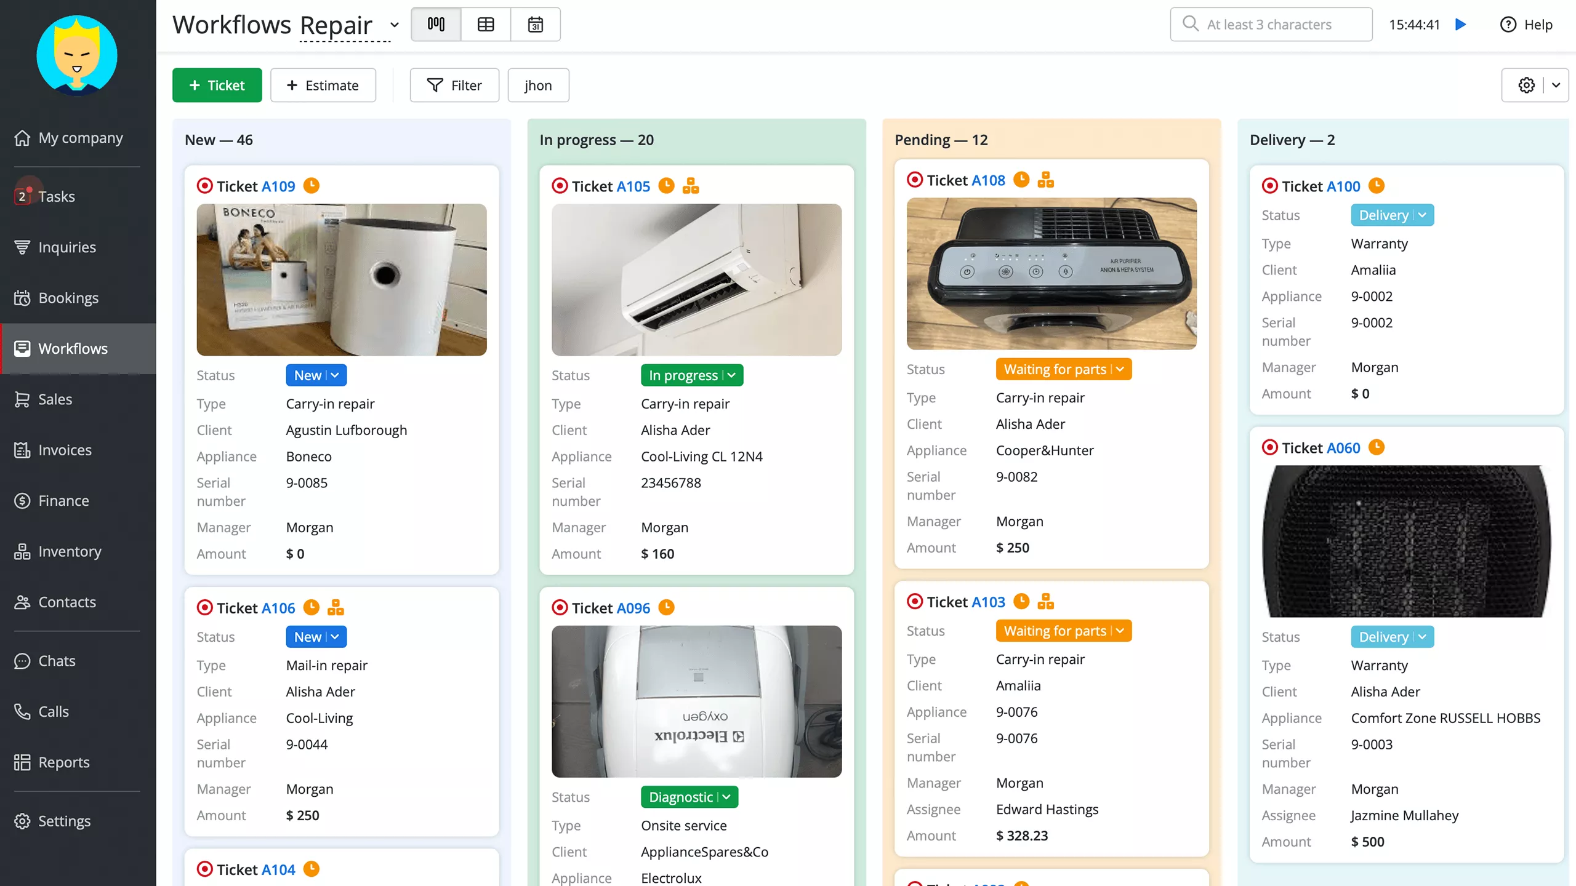Click the Help question mark icon
The width and height of the screenshot is (1576, 886).
coord(1508,25)
